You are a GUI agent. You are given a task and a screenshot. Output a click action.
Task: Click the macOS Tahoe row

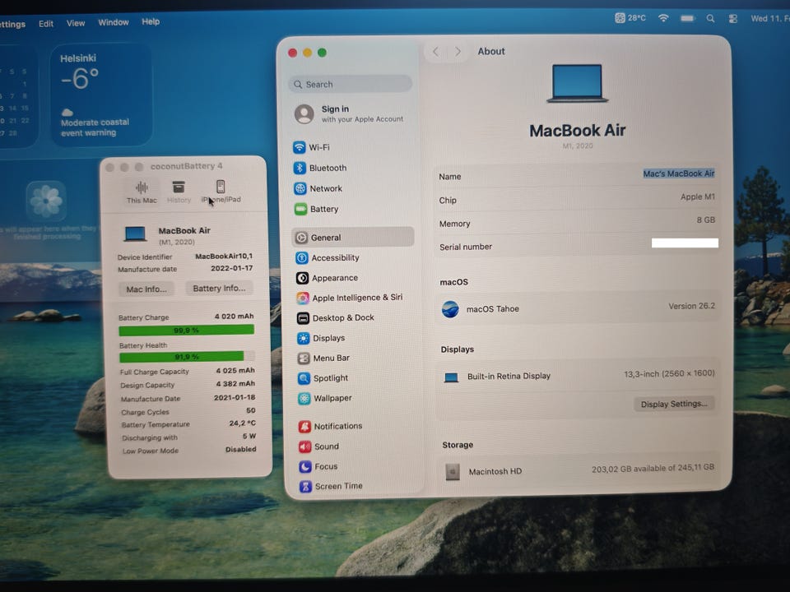tap(578, 308)
